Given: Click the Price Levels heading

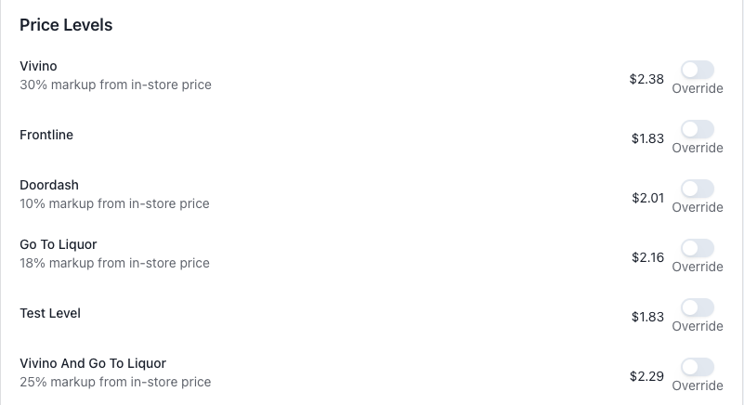Looking at the screenshot, I should point(66,26).
